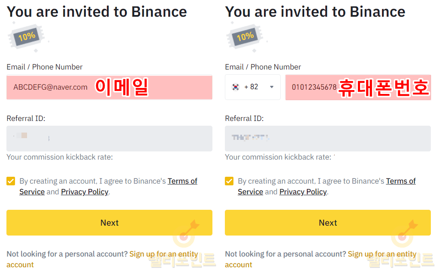
Task: Open the Terms of Service link in the phone form
Action: coord(401,181)
